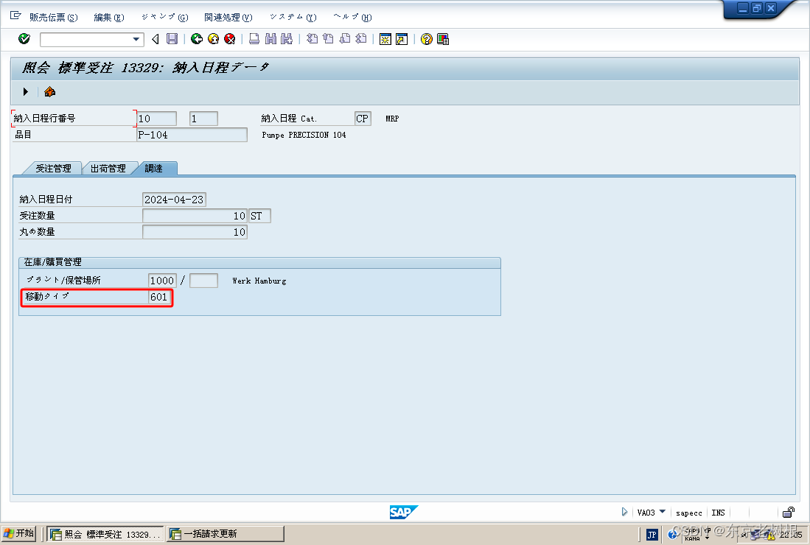Image resolution: width=810 pixels, height=545 pixels.
Task: Open the 編集 menu
Action: tap(109, 18)
